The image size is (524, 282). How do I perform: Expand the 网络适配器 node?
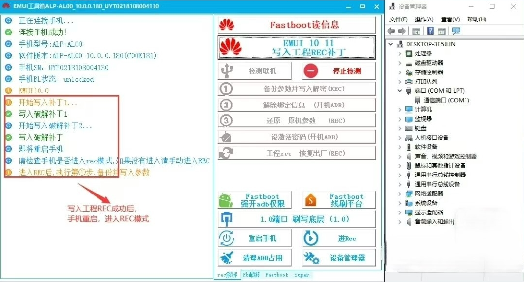click(x=400, y=194)
